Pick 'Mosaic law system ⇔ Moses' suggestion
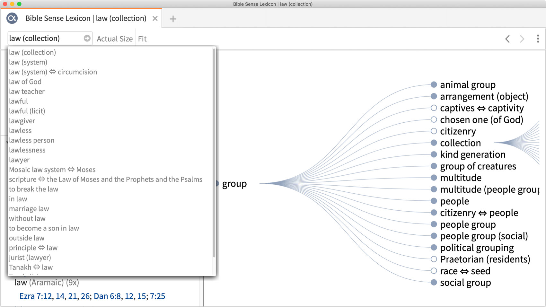 pyautogui.click(x=52, y=170)
